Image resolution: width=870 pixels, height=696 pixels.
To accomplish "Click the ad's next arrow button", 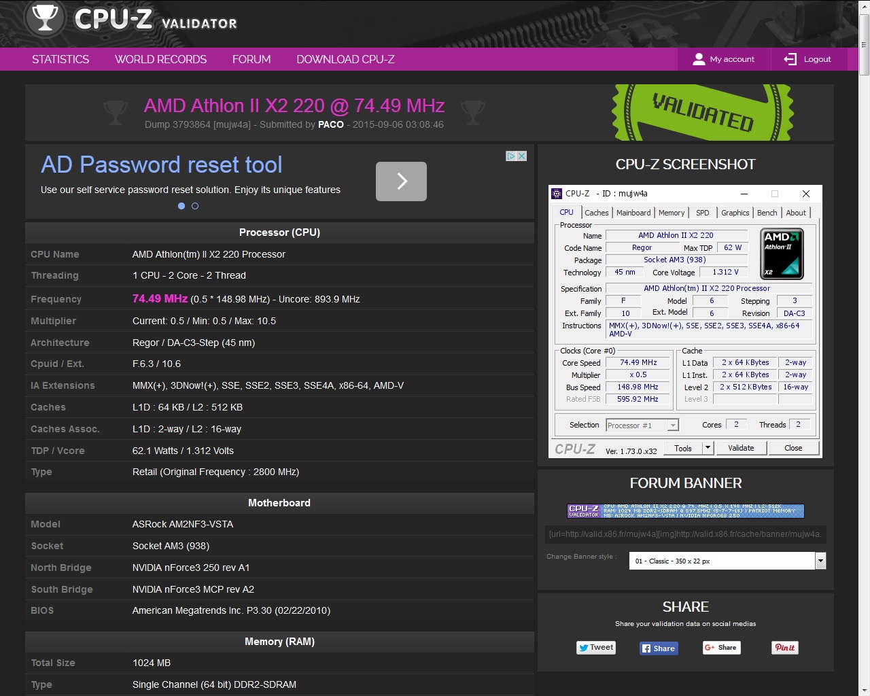I will (x=401, y=181).
